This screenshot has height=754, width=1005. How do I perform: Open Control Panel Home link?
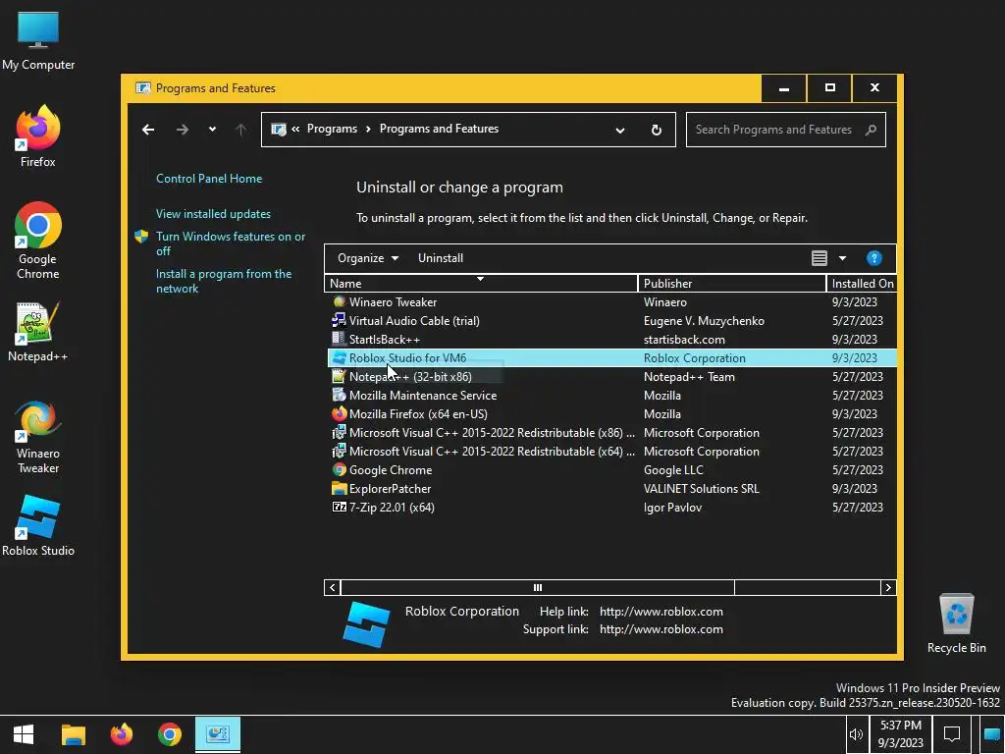coord(209,179)
